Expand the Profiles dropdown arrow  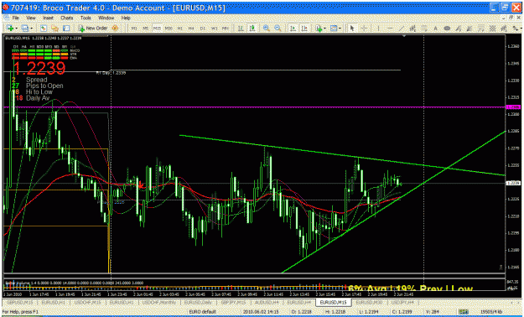pos(31,29)
